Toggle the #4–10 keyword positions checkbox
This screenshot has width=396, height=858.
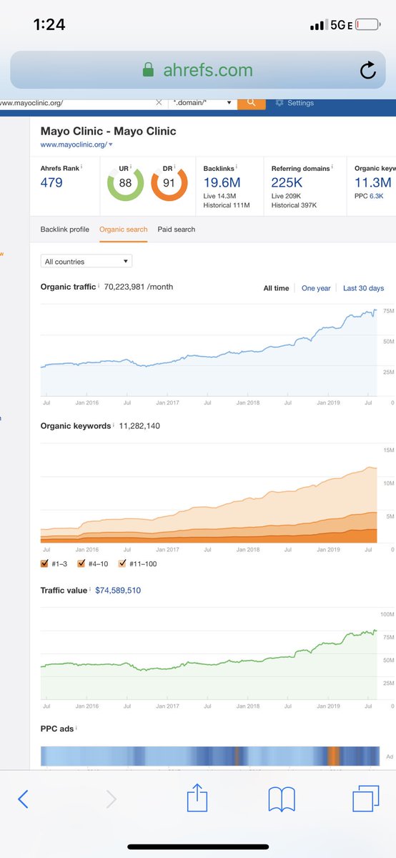click(81, 563)
